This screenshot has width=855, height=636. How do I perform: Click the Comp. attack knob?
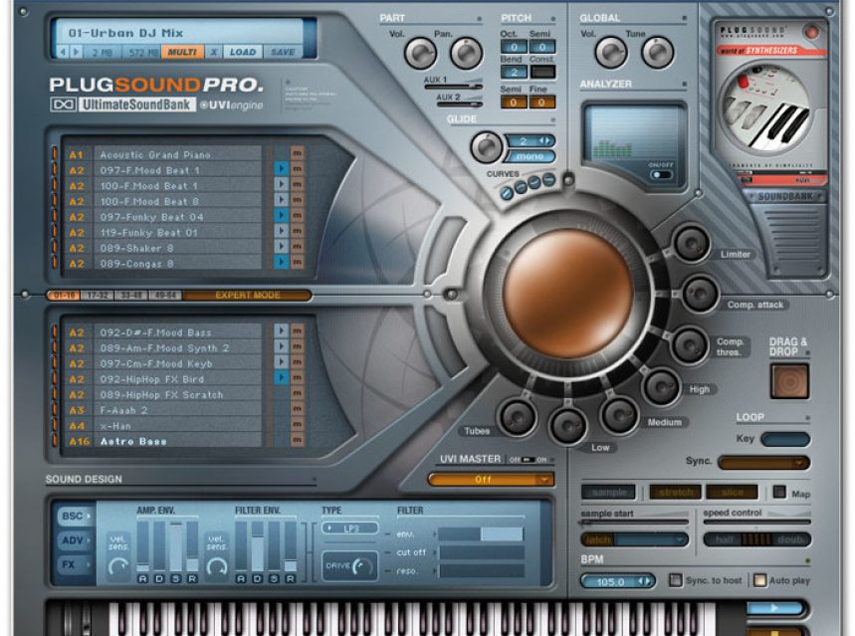click(700, 294)
